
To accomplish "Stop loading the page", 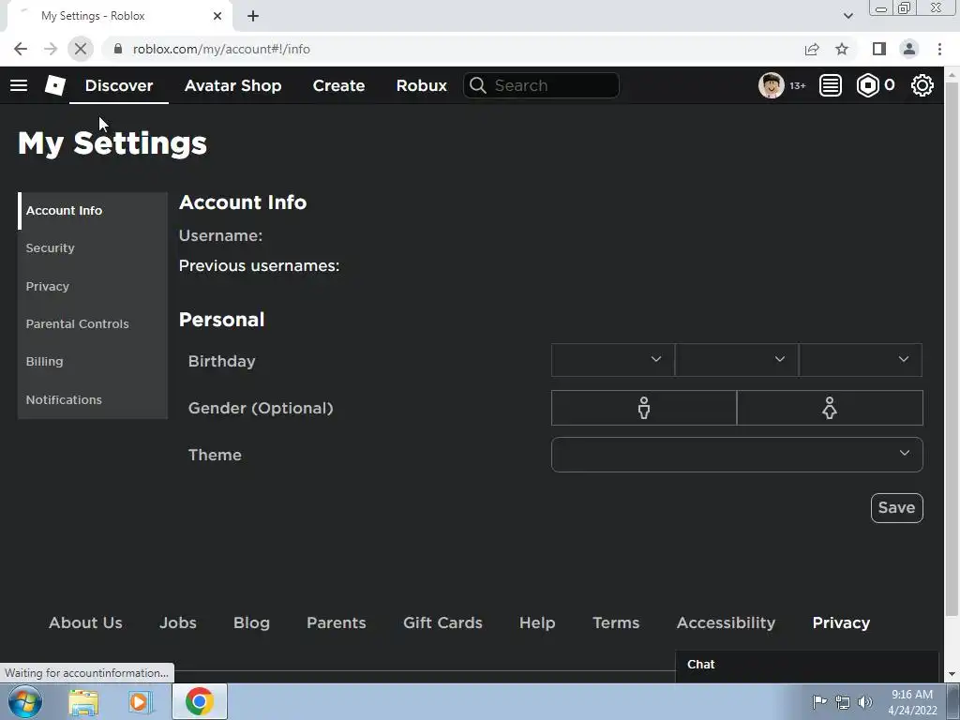I will [x=81, y=49].
